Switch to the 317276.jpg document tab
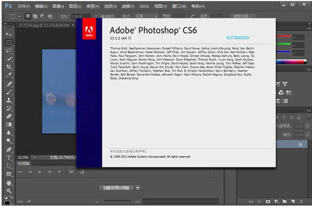 click(44, 25)
